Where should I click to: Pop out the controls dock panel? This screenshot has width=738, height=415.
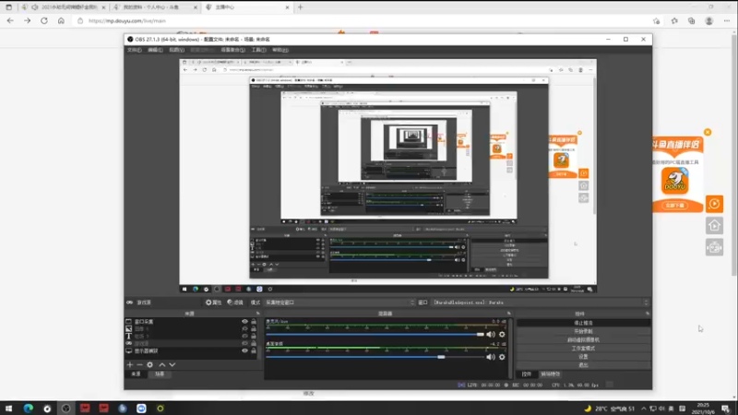tap(648, 314)
